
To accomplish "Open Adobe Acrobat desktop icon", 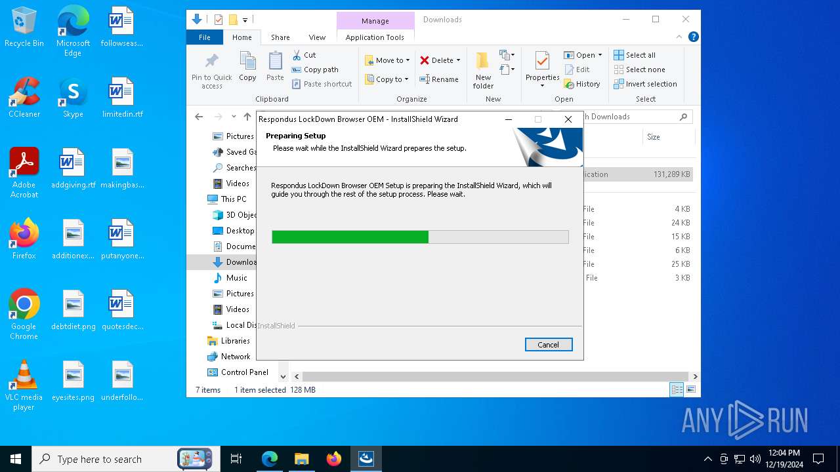I will coord(24,173).
